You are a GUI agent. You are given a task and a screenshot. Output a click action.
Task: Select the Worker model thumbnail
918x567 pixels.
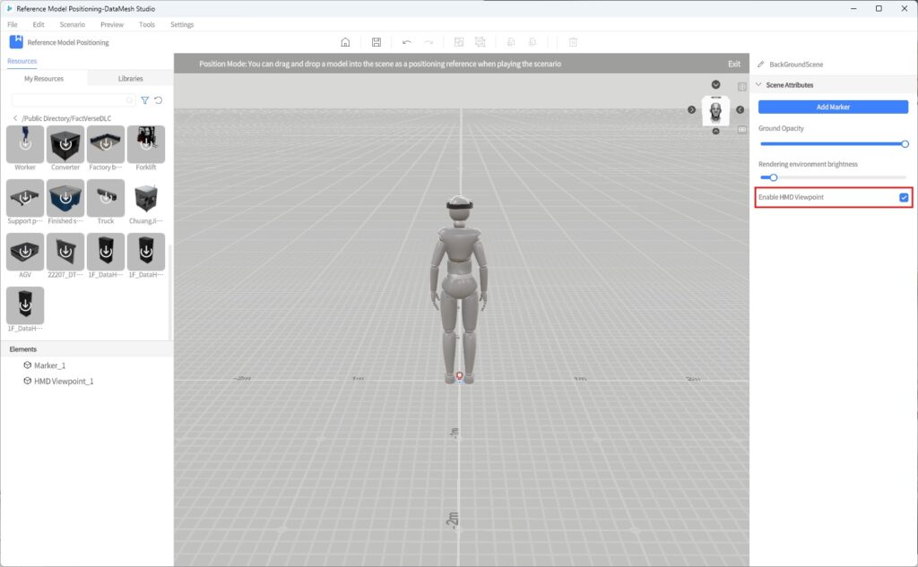tap(24, 143)
